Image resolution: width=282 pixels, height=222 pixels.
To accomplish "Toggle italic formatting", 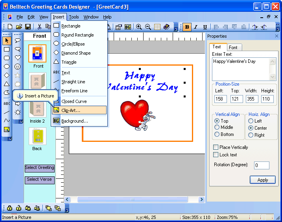I will tap(196, 27).
